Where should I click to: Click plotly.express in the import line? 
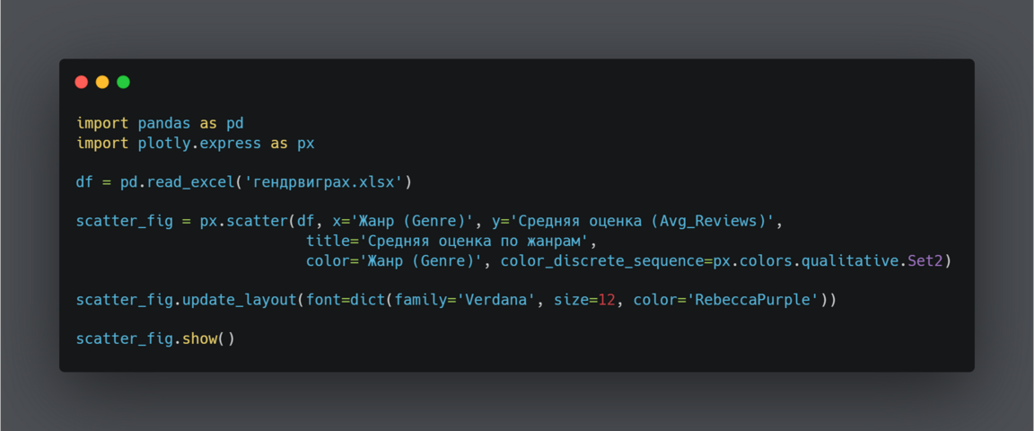[199, 143]
